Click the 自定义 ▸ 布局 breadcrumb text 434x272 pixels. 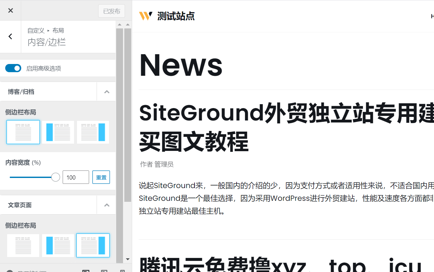[x=46, y=30]
